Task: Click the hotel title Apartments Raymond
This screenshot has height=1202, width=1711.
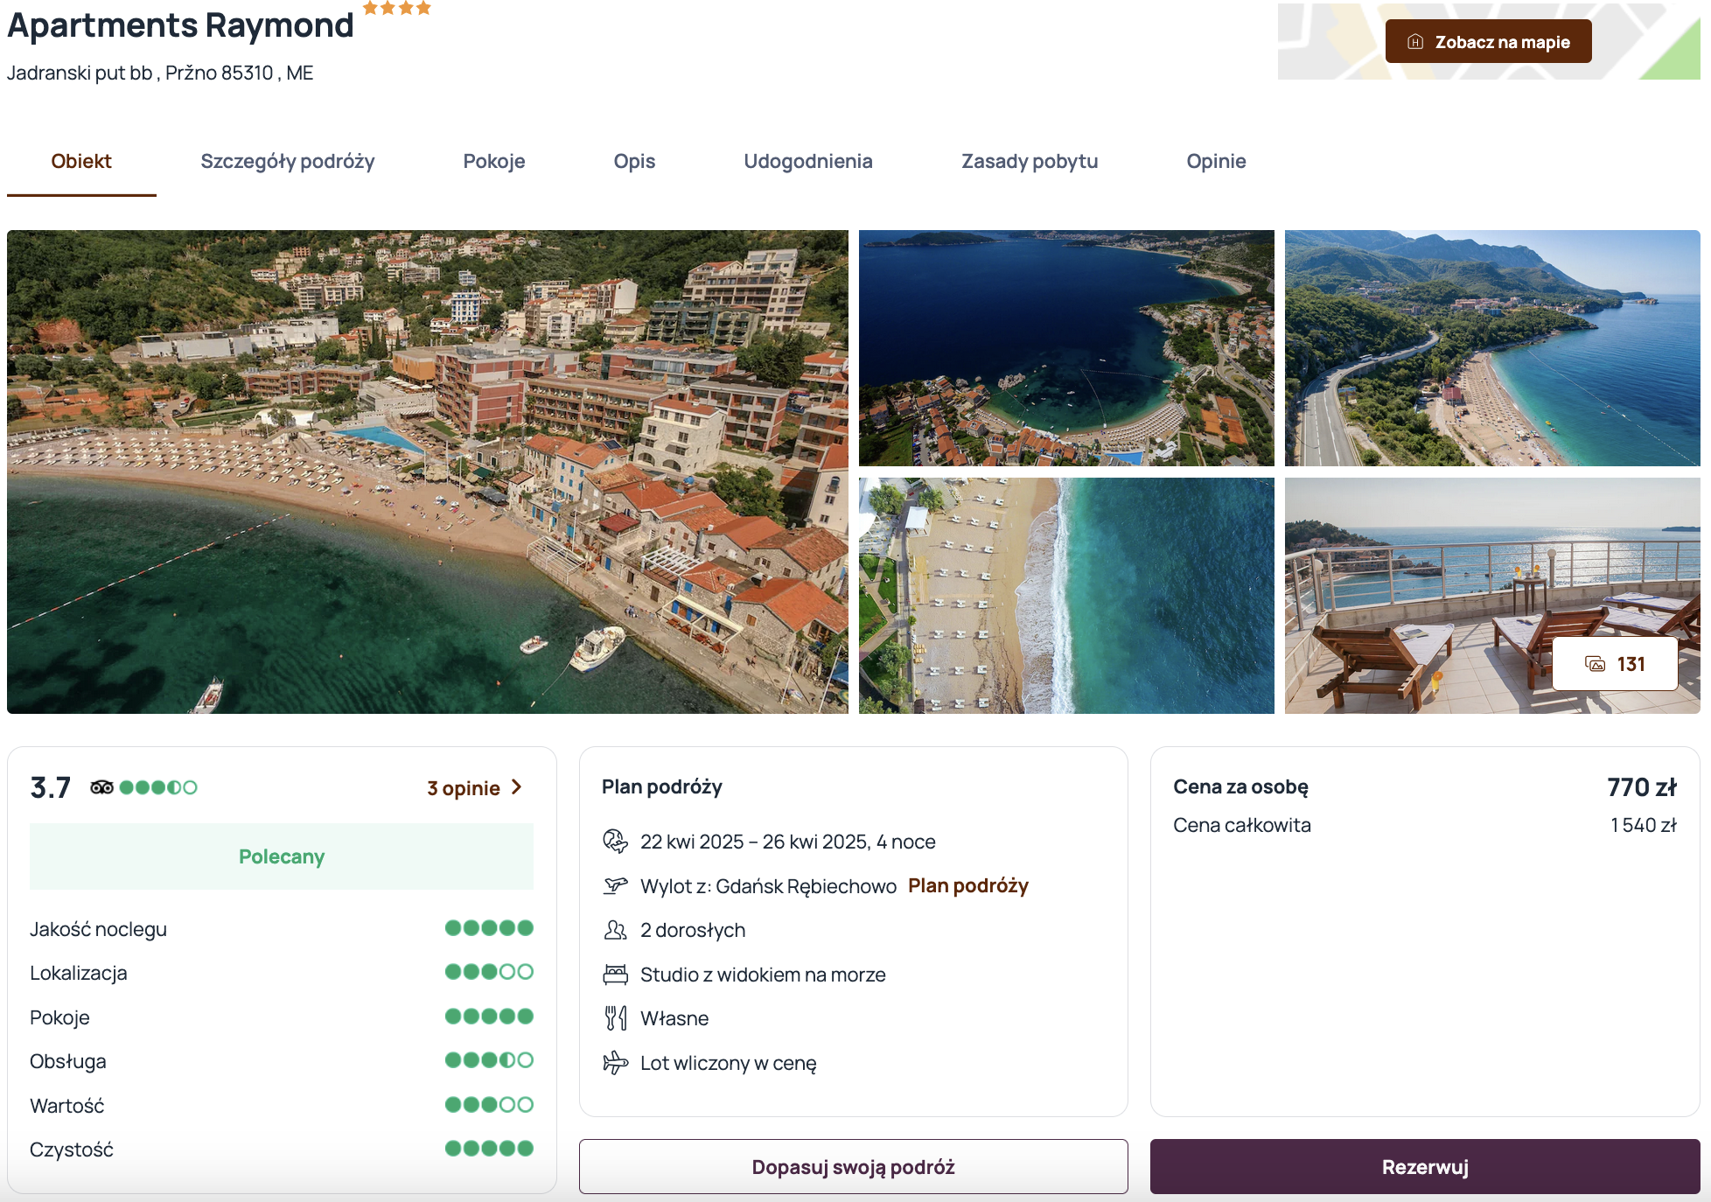Action: tap(180, 25)
